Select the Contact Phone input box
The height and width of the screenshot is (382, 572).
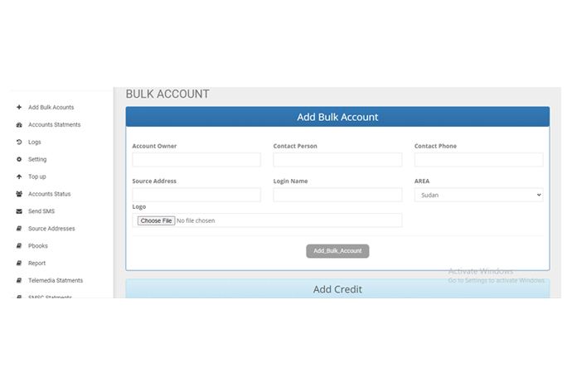[x=478, y=160]
